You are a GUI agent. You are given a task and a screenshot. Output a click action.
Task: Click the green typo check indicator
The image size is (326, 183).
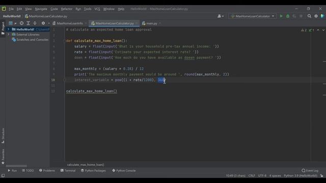click(311, 30)
